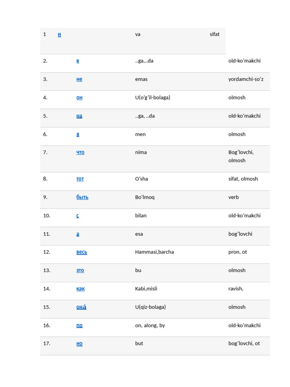Click the 'Hammasi,barcha' translation cell

click(x=154, y=252)
